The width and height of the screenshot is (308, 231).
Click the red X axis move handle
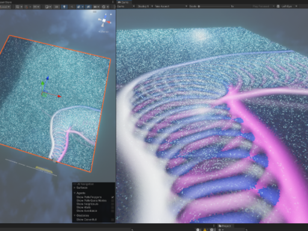click(x=59, y=96)
